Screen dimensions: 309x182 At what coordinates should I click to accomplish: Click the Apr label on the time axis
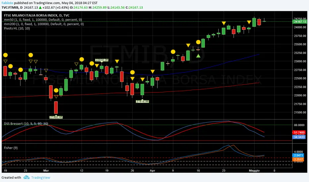tap(152, 171)
